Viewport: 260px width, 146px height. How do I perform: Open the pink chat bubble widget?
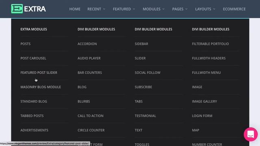tap(251, 134)
